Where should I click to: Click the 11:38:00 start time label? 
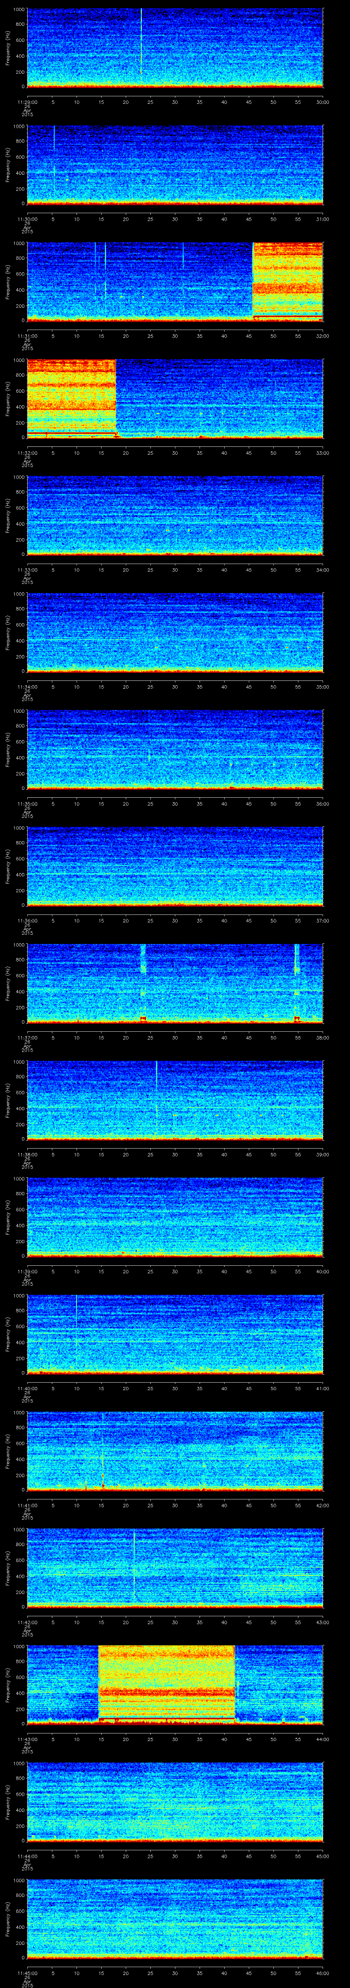coord(27,1154)
